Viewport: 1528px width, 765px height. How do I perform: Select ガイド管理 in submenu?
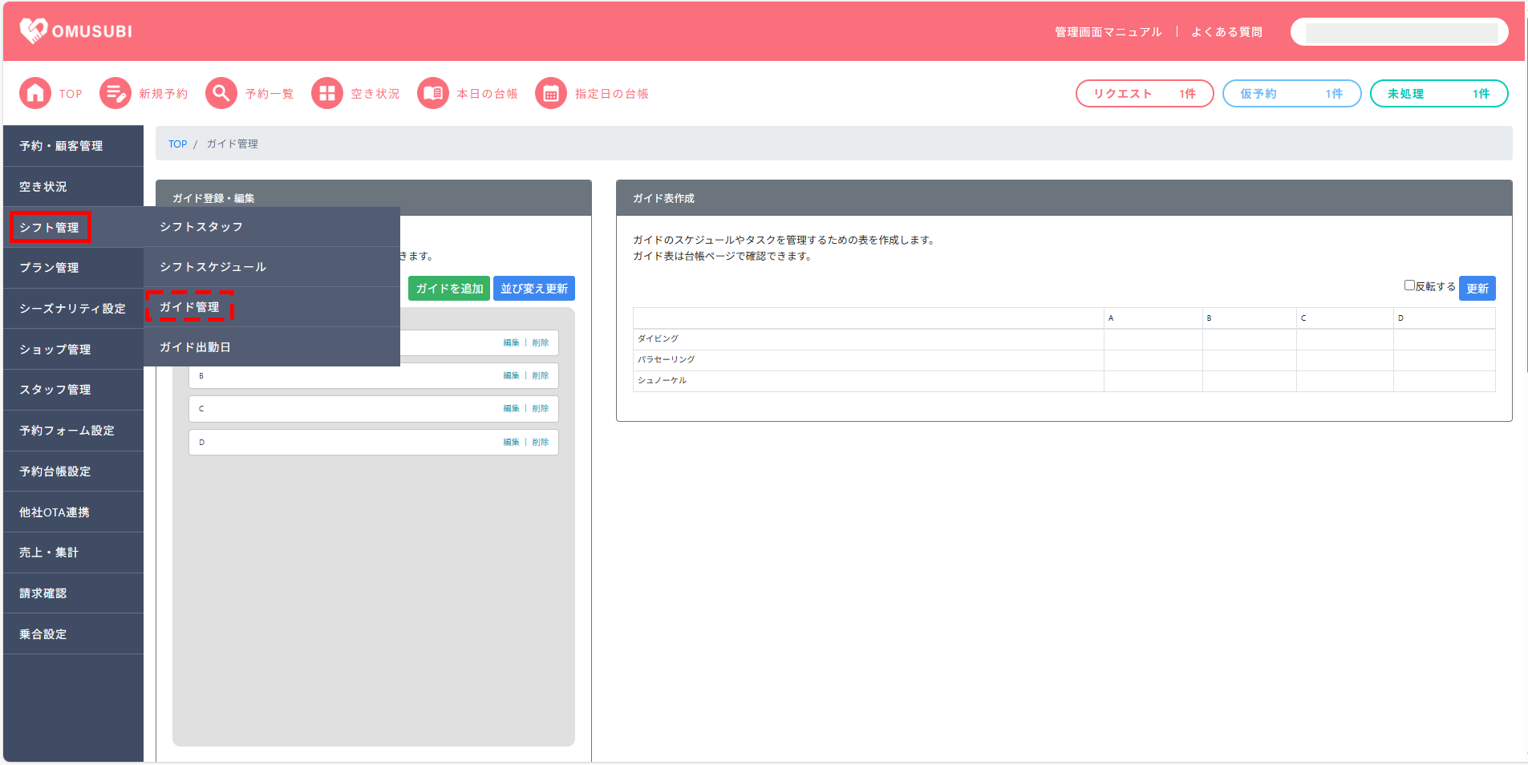click(189, 307)
